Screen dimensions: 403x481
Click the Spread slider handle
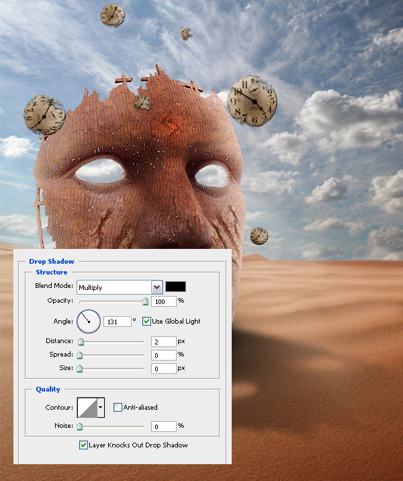(x=80, y=355)
